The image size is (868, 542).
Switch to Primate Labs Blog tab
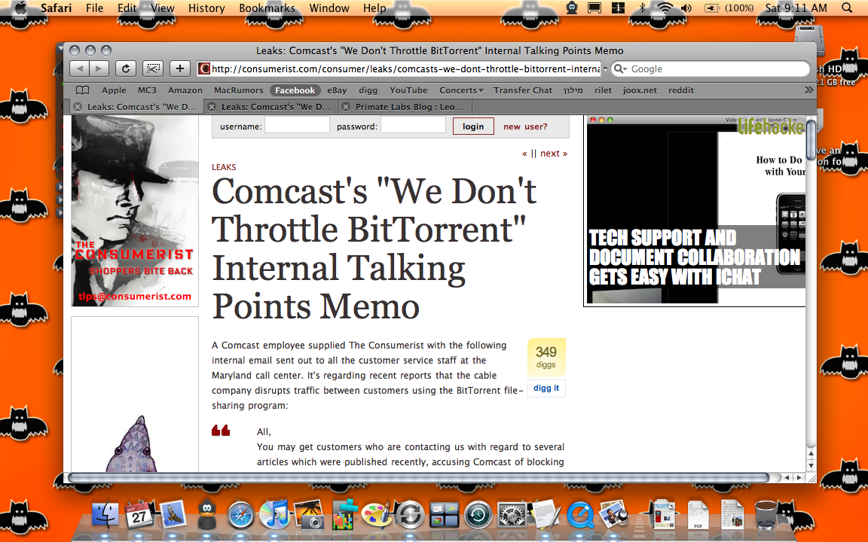(x=408, y=107)
